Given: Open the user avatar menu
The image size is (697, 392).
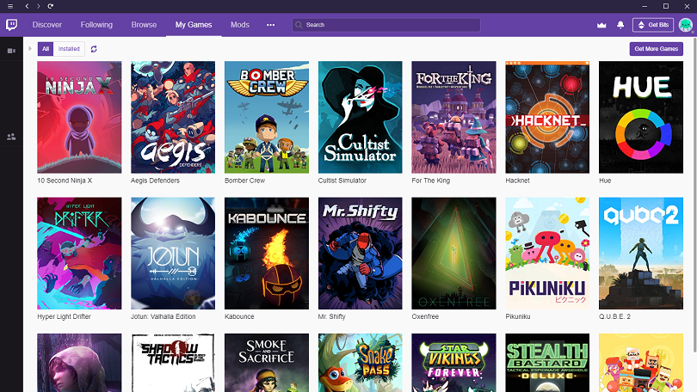Looking at the screenshot, I should tap(686, 25).
